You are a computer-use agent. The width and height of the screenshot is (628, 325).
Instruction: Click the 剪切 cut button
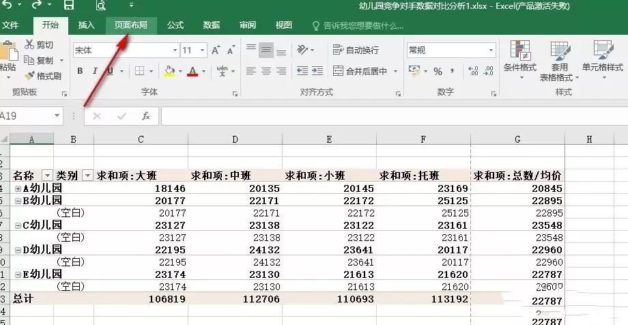39,44
